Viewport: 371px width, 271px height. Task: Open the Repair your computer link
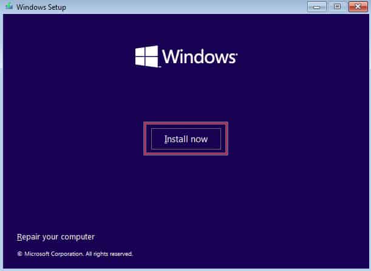[56, 237]
